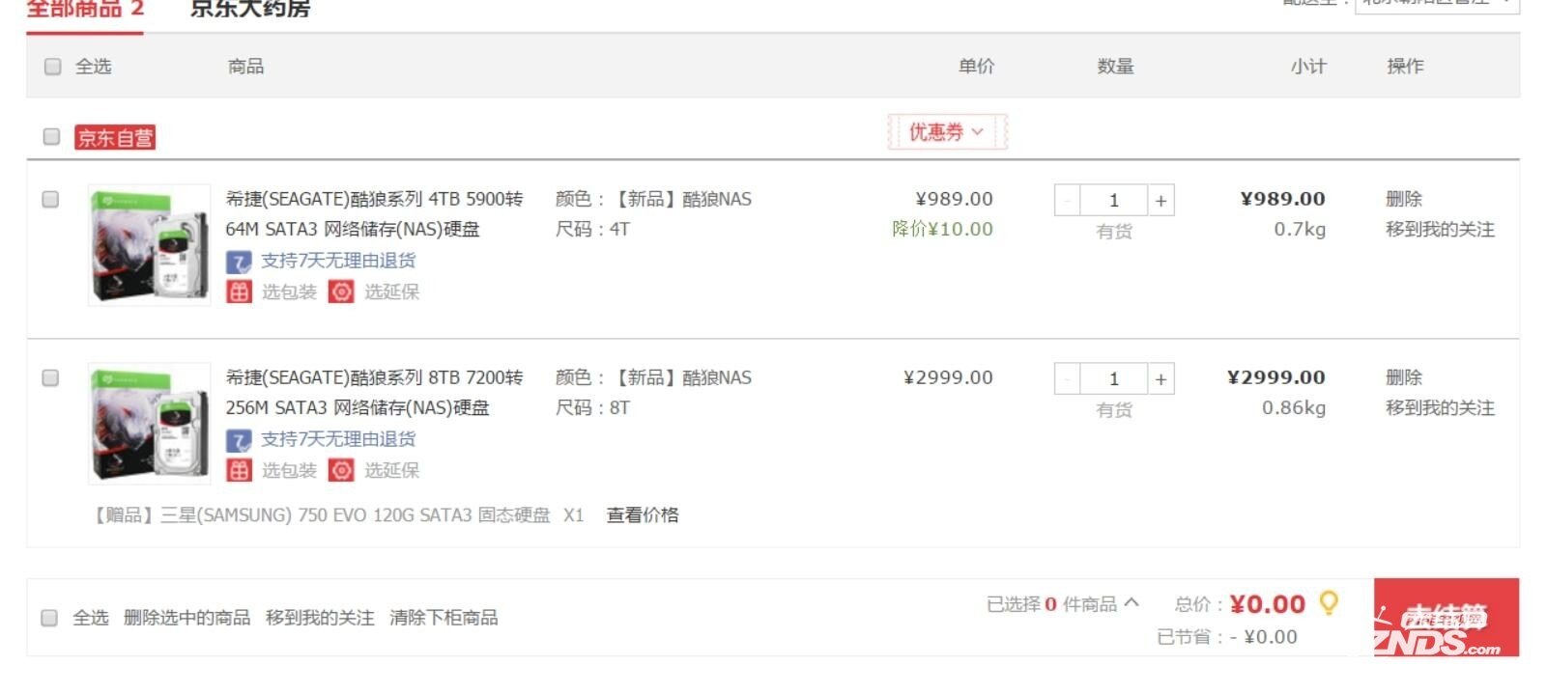This screenshot has height=694, width=1547.
Task: Click the 7-day return icon for the 8TB drive
Action: click(239, 440)
